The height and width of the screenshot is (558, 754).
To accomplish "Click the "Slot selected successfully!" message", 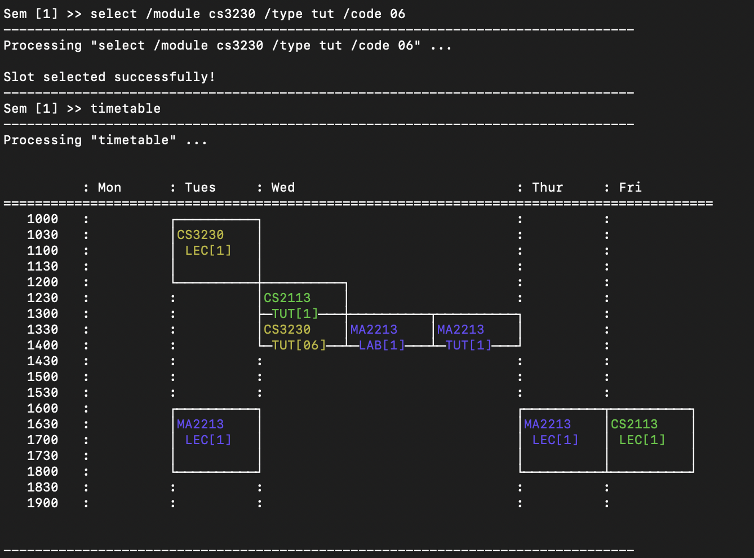I will point(109,77).
